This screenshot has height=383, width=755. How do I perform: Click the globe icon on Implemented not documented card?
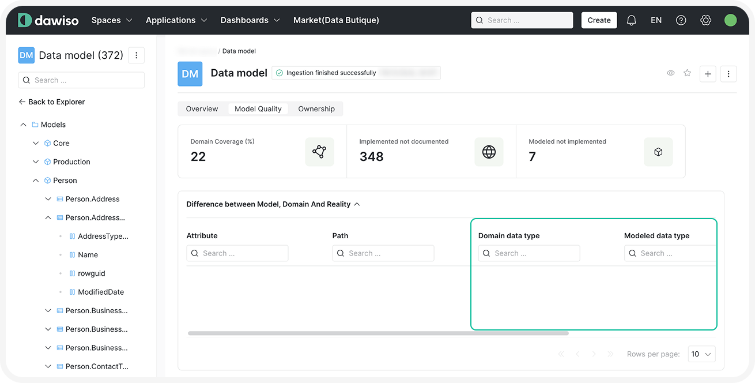click(489, 152)
